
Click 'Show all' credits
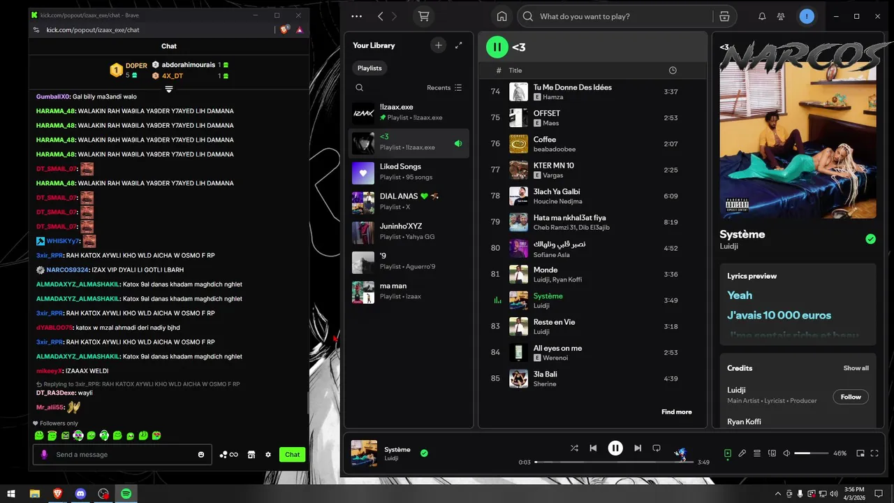pos(856,368)
